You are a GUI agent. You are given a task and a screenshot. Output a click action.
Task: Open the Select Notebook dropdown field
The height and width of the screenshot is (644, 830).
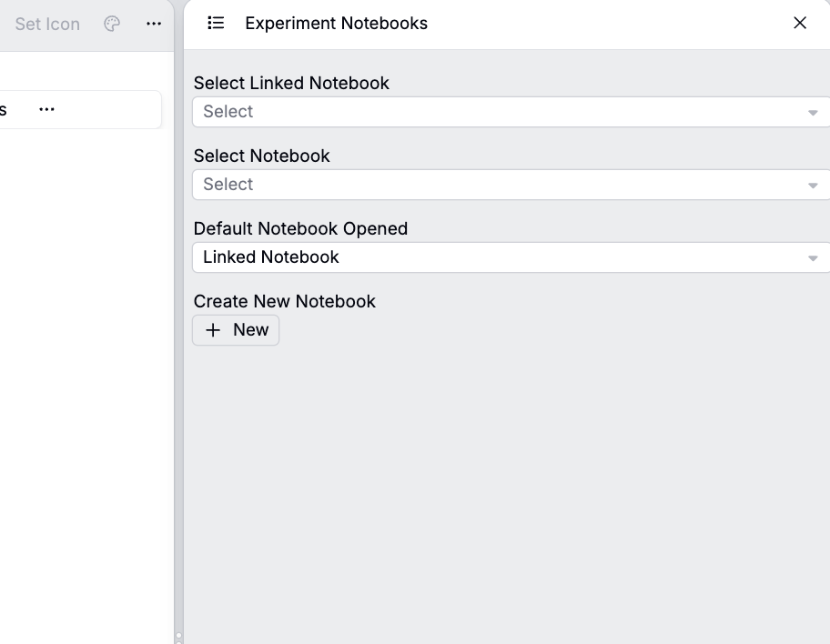tap(501, 185)
